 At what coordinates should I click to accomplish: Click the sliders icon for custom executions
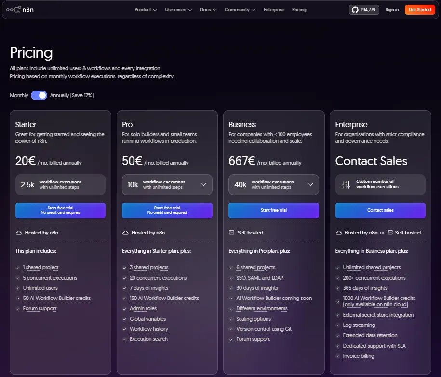[346, 184]
